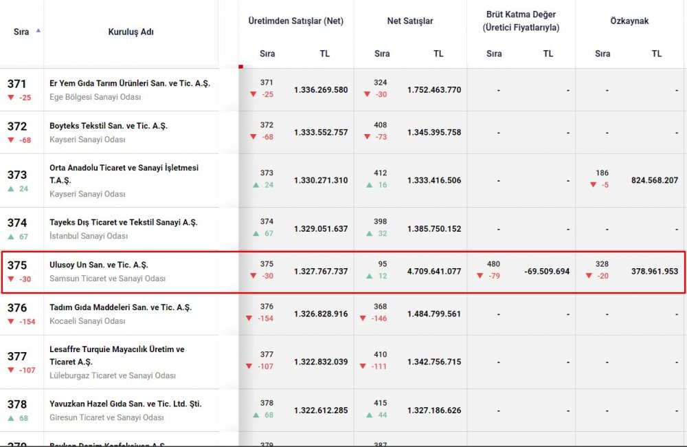Click Net Satışlar rank 410
The image size is (687, 447).
coord(381,354)
